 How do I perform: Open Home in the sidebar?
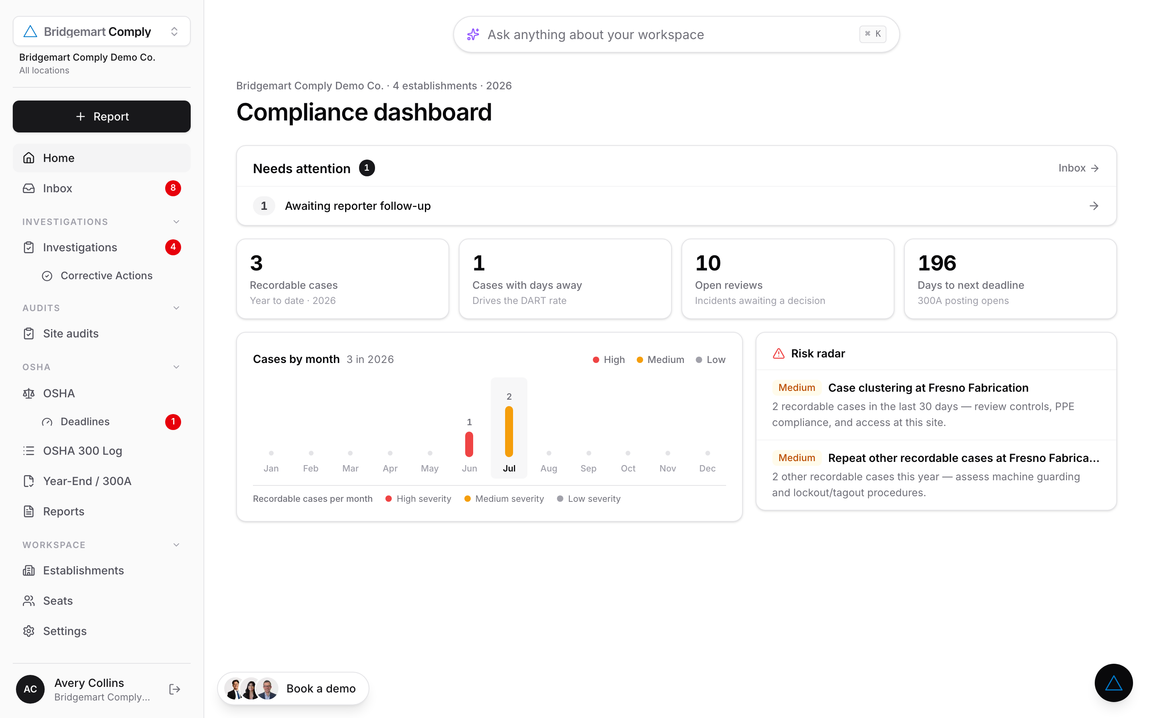tap(102, 158)
